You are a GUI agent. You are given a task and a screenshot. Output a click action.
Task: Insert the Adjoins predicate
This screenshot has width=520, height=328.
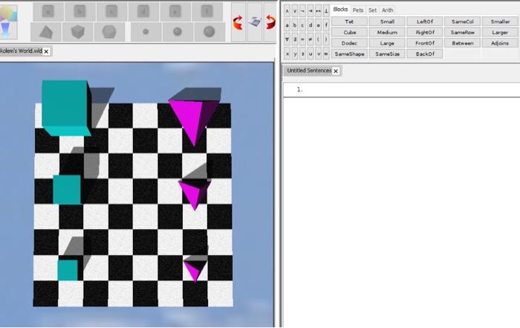click(500, 43)
